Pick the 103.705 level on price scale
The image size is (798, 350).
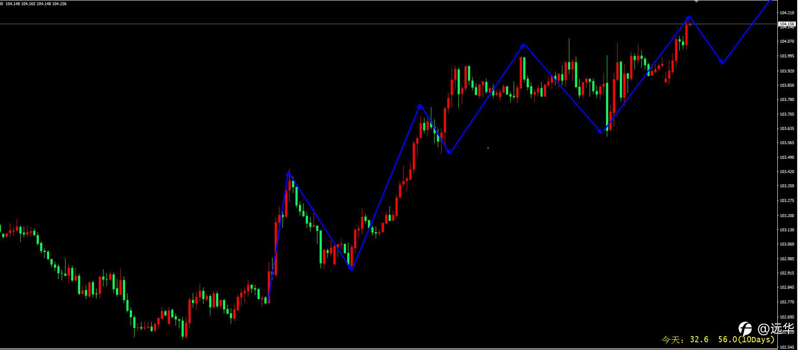coord(787,114)
